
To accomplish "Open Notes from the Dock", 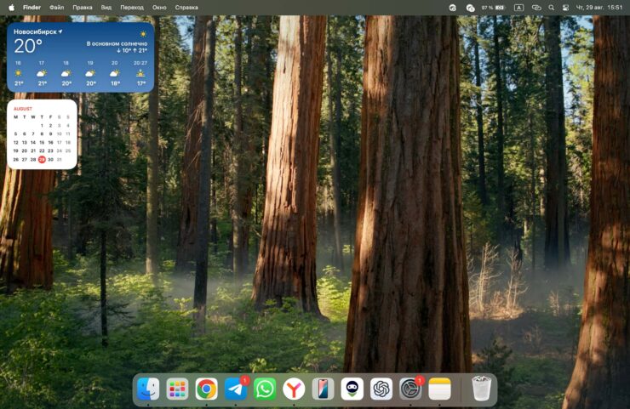I will (x=439, y=389).
